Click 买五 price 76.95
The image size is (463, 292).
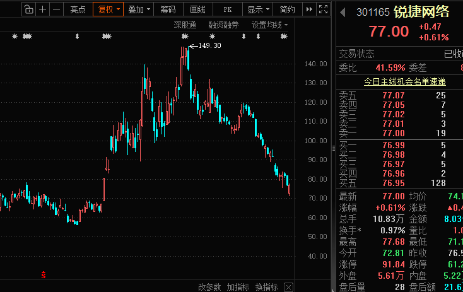tap(394, 183)
